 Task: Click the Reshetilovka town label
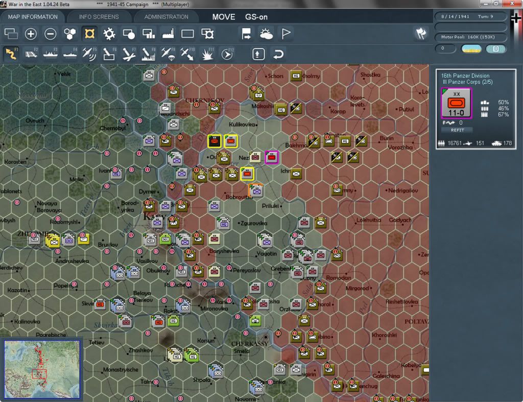401,302
